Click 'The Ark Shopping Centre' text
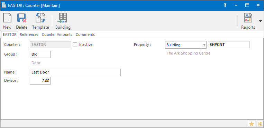 pyautogui.click(x=189, y=53)
